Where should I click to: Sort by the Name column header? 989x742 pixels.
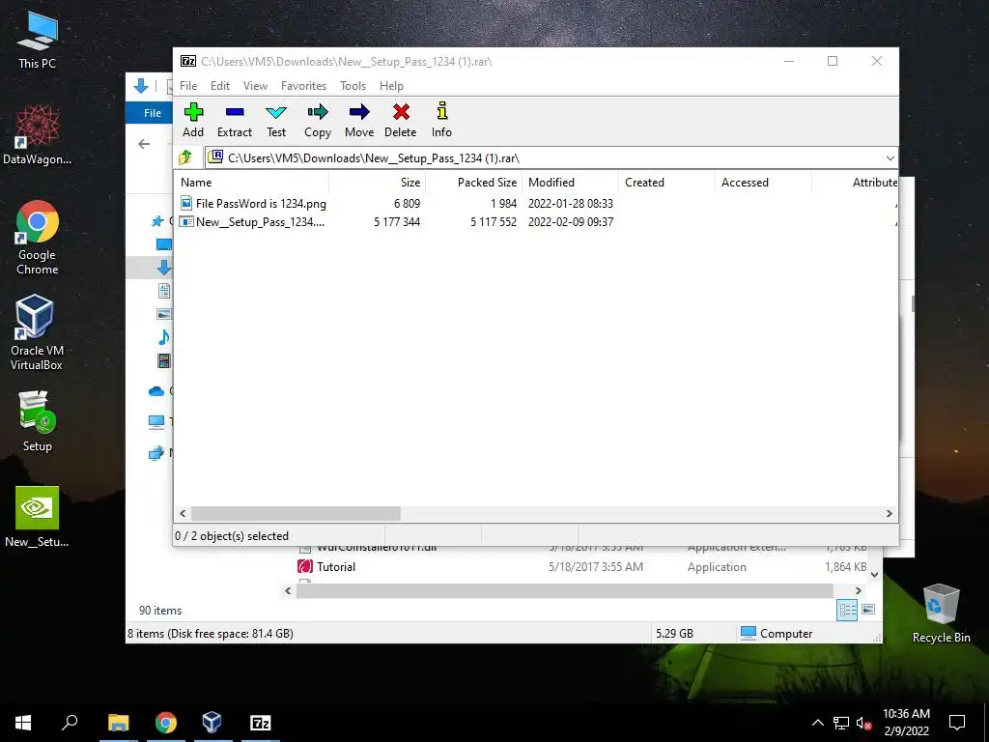tap(251, 183)
